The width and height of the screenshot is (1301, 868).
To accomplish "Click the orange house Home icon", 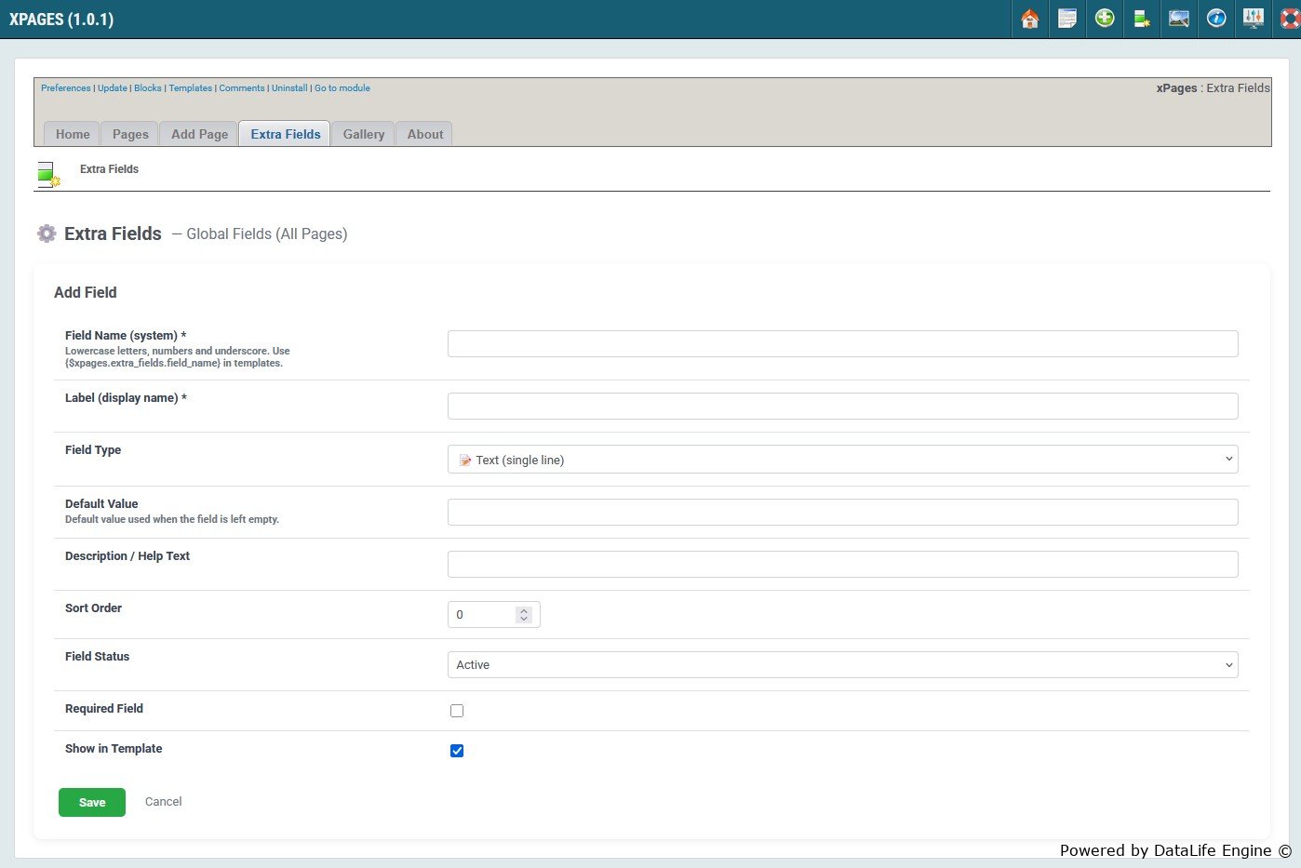I will 1029,19.
